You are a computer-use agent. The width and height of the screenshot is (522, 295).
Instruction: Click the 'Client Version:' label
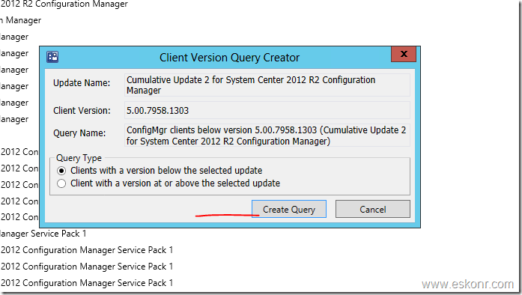pos(82,110)
